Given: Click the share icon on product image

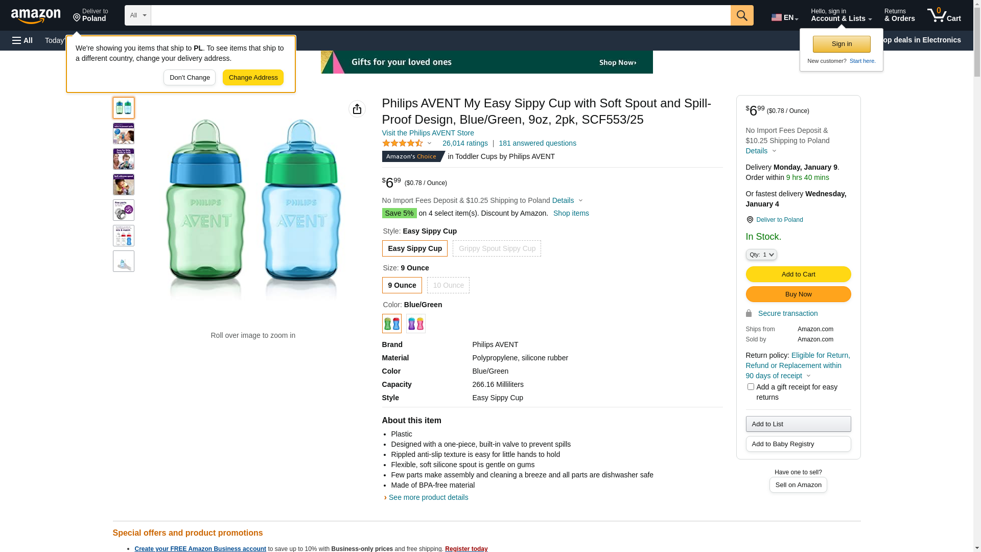Looking at the screenshot, I should [x=357, y=109].
